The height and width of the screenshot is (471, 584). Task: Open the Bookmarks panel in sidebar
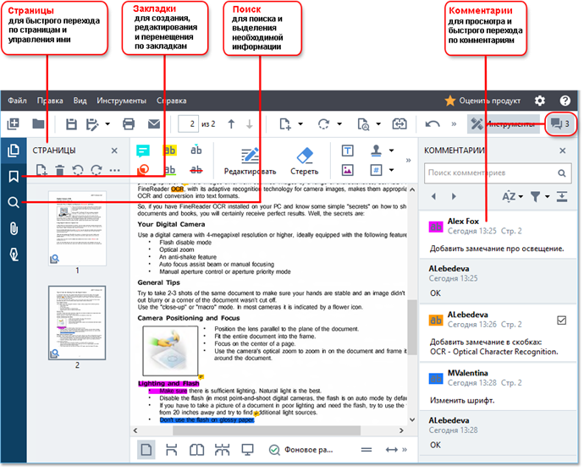(14, 177)
